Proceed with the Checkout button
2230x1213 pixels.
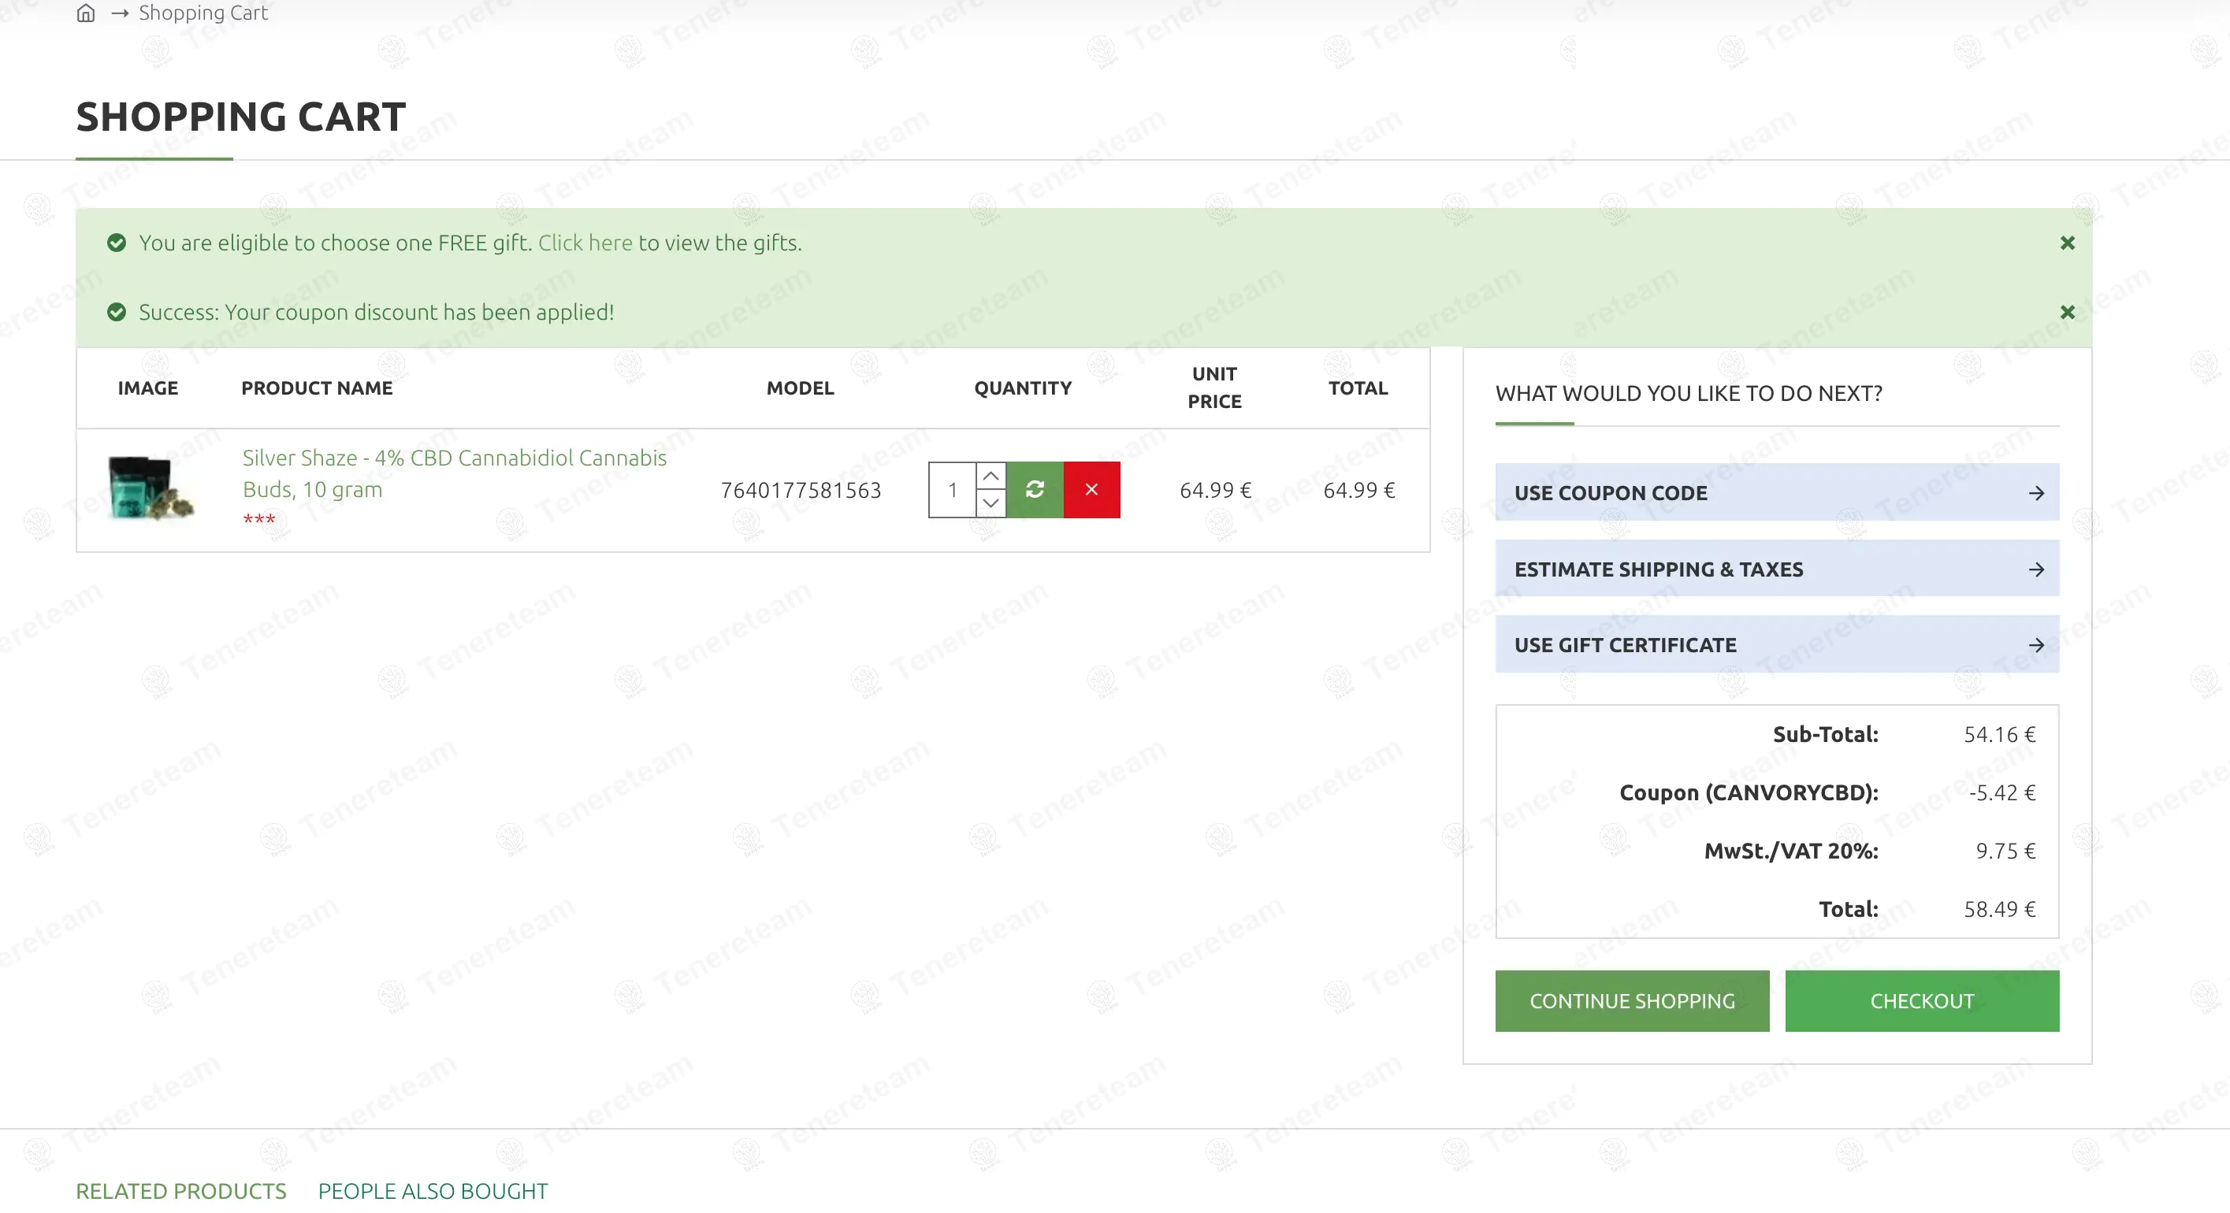point(1922,1000)
